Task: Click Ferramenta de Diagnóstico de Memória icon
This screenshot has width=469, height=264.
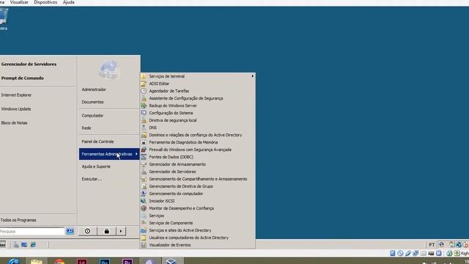Action: (x=144, y=142)
